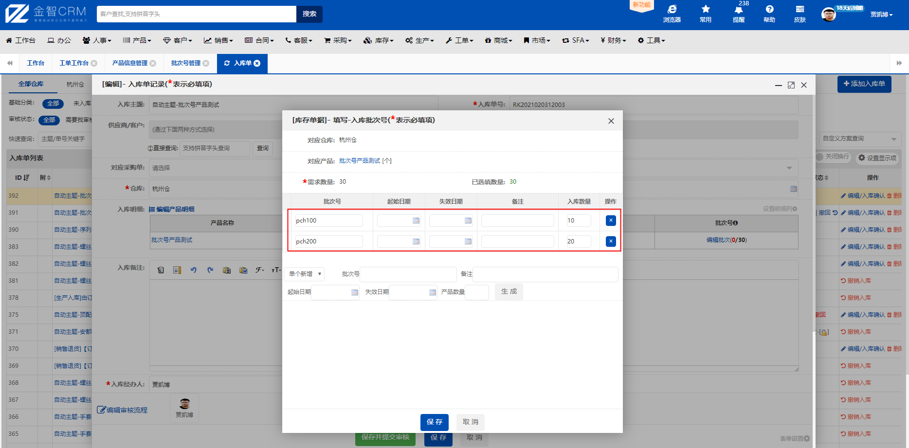Click the 搜索 search button
The height and width of the screenshot is (448, 909).
309,14
